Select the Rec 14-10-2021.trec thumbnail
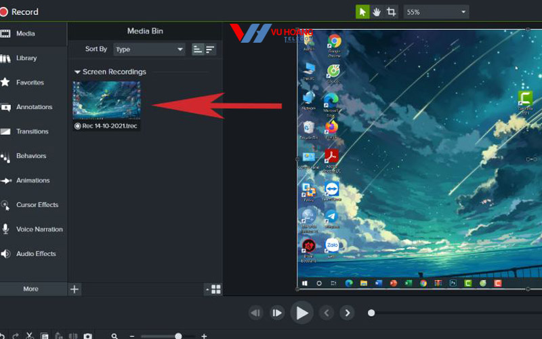 coord(106,100)
